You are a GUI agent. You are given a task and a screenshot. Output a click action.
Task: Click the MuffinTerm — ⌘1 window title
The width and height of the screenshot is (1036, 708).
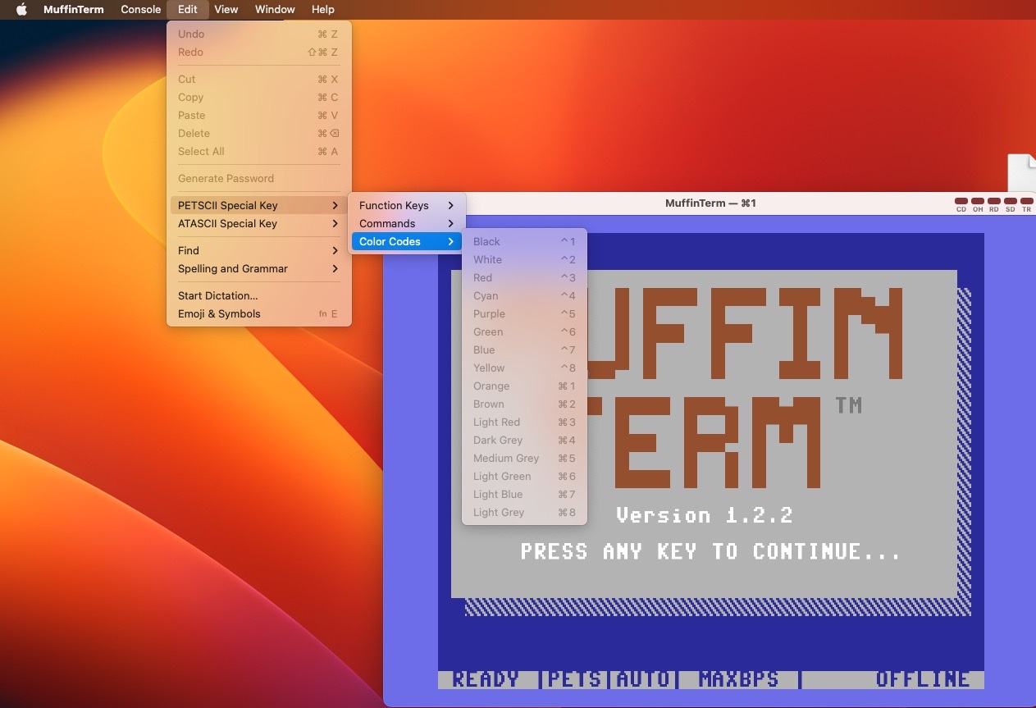pyautogui.click(x=710, y=203)
